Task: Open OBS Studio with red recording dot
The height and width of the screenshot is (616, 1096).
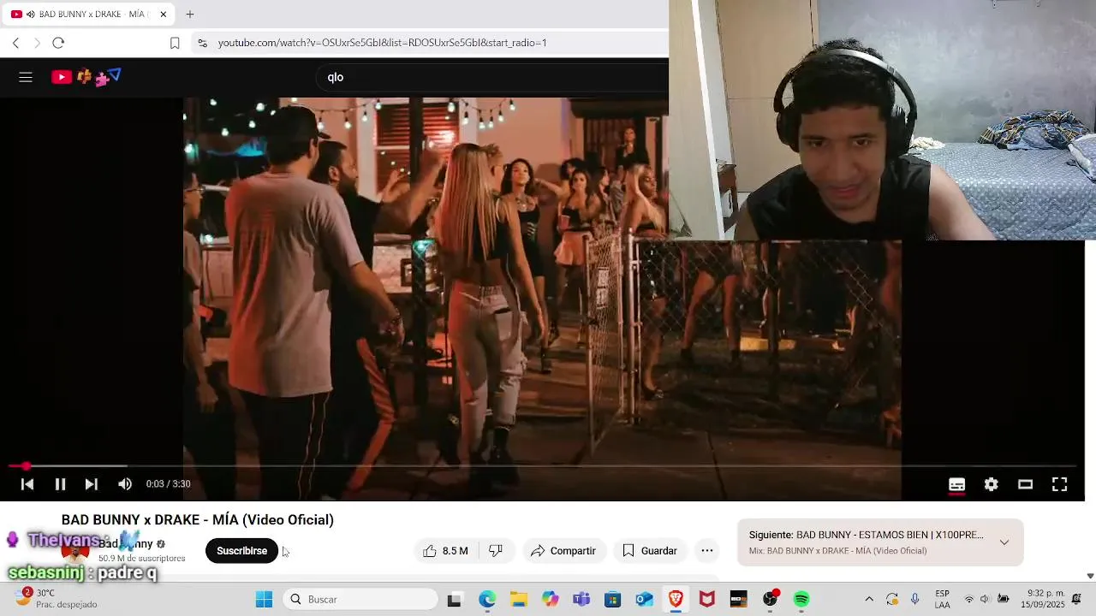Action: tap(771, 599)
